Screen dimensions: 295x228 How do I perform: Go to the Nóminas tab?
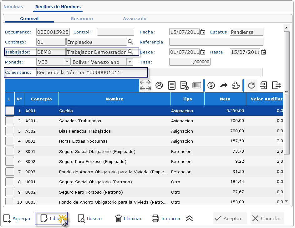13,7
